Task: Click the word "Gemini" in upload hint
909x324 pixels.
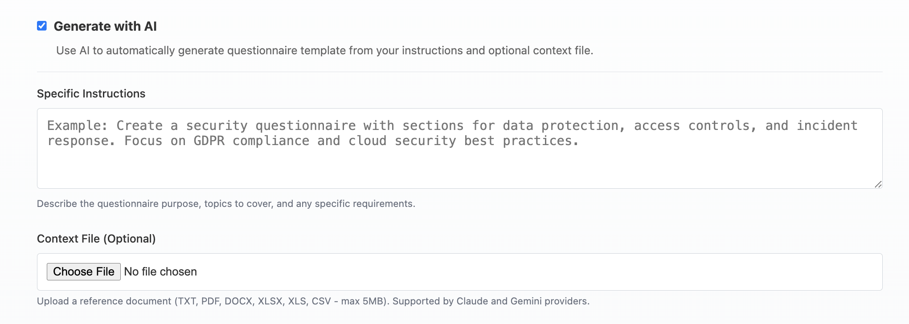Action: coord(526,301)
